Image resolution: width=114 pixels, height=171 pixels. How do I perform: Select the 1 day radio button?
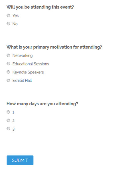click(x=8, y=112)
